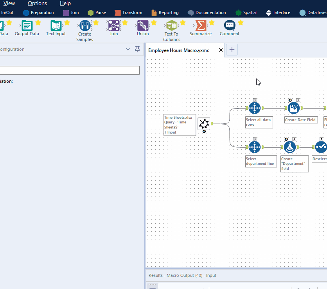Choose the Comment tool icon
The width and height of the screenshot is (327, 289).
point(230,26)
